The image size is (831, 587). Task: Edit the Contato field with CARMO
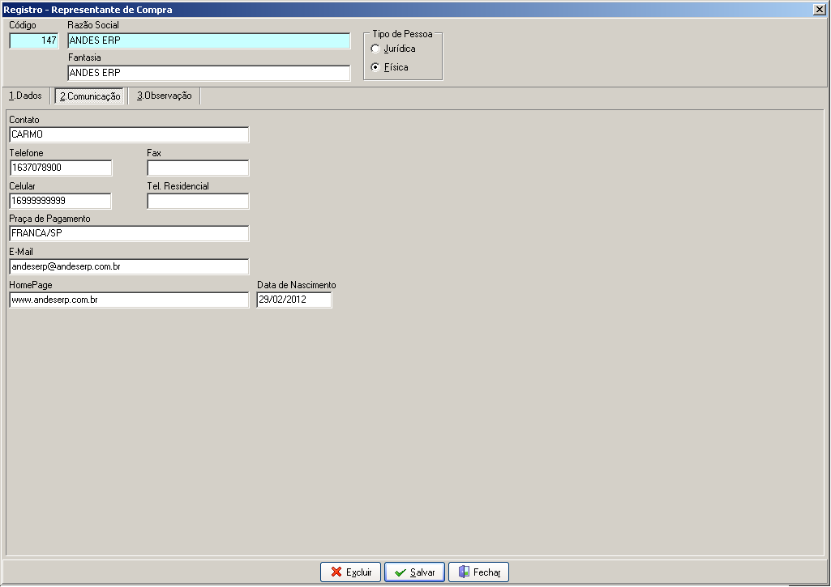point(129,134)
